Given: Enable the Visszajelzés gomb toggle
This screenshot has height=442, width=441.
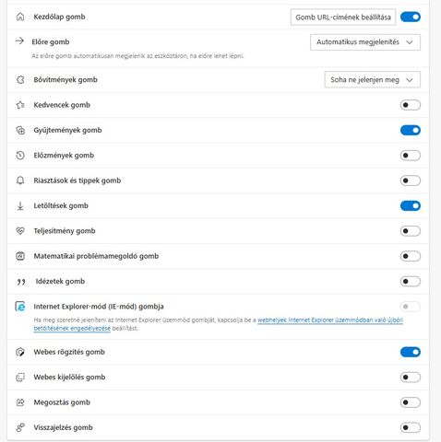Looking at the screenshot, I should (411, 427).
